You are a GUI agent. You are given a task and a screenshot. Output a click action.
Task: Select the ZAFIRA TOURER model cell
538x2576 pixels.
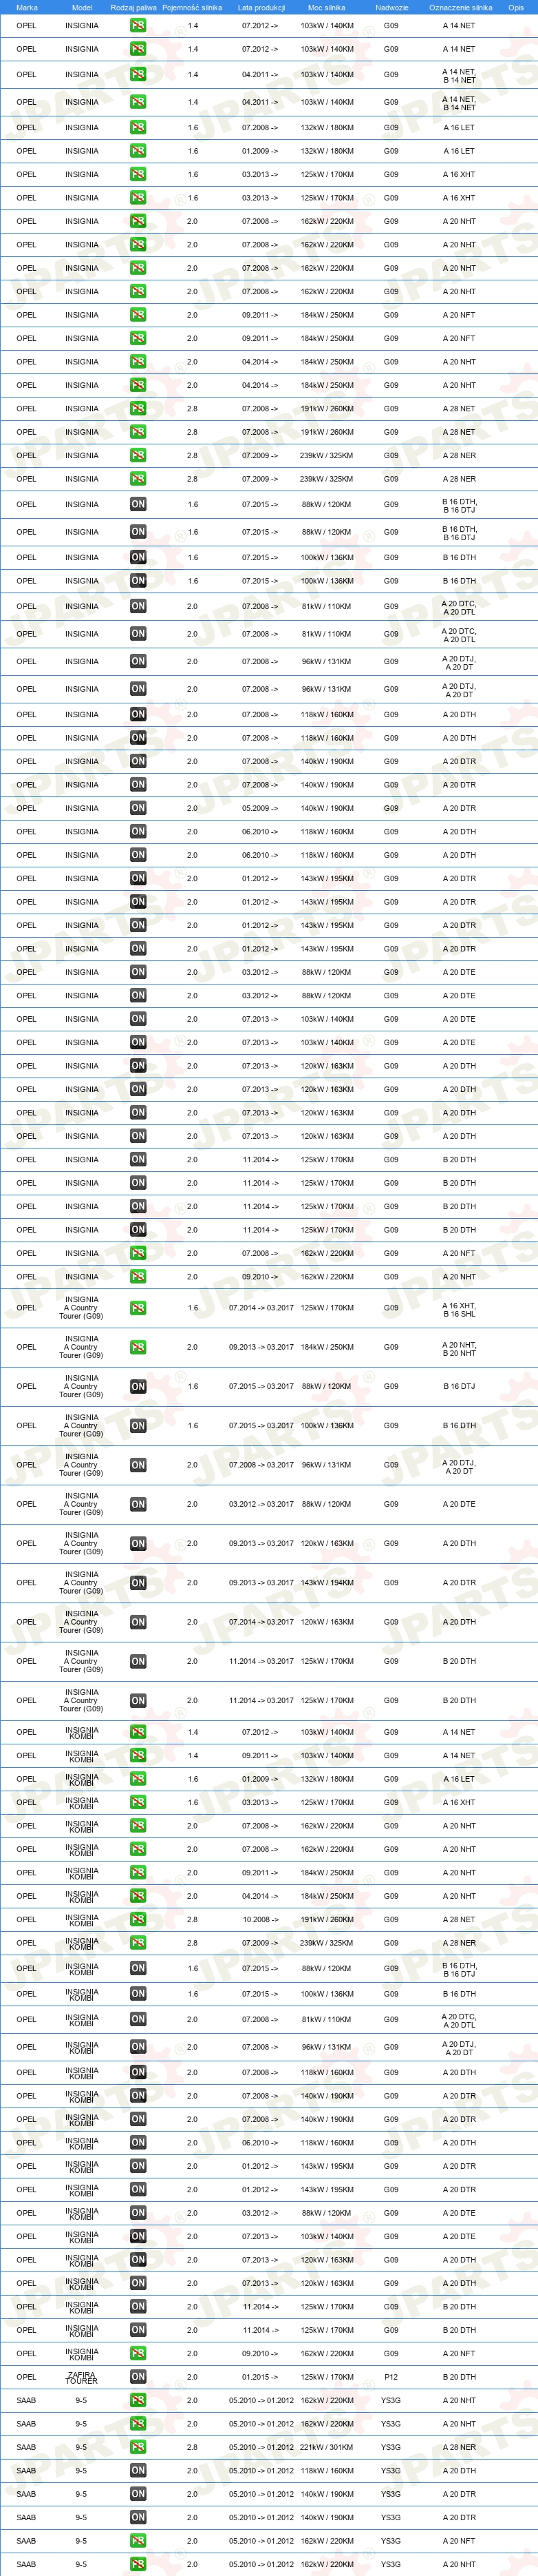82,2376
